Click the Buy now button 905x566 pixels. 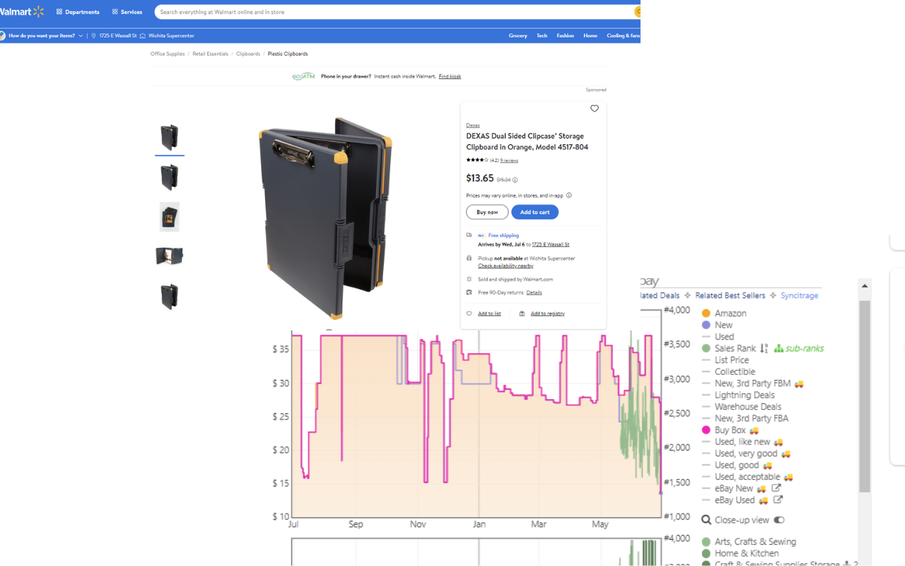click(x=487, y=212)
